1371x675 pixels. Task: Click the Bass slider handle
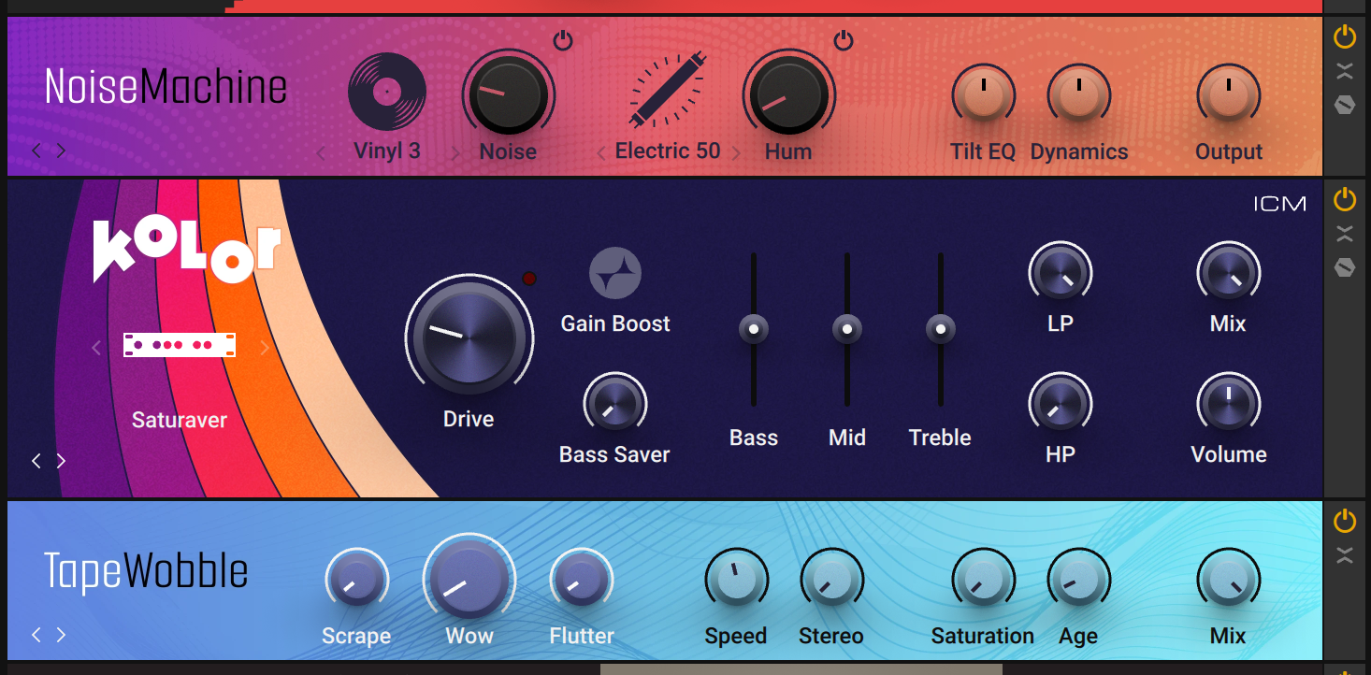pos(753,329)
